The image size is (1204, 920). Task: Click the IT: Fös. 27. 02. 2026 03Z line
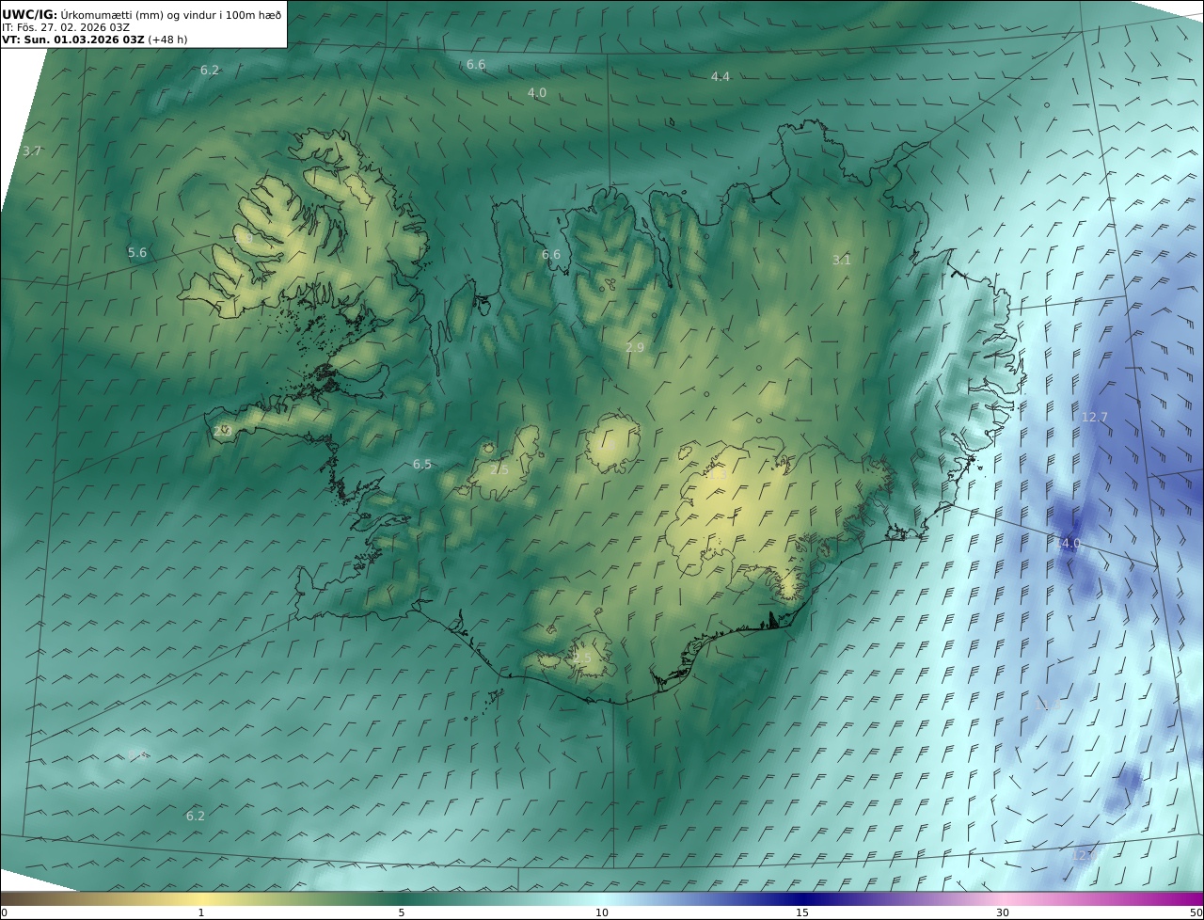click(66, 27)
